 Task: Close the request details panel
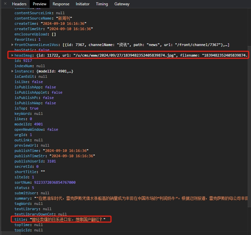[x=5, y=4]
